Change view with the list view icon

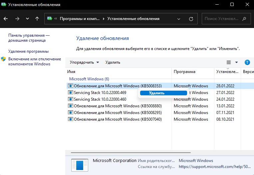point(229,62)
